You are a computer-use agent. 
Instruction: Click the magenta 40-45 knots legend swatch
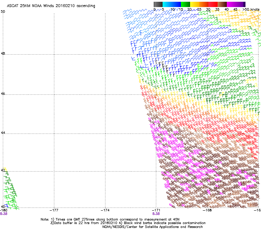click(x=231, y=4)
